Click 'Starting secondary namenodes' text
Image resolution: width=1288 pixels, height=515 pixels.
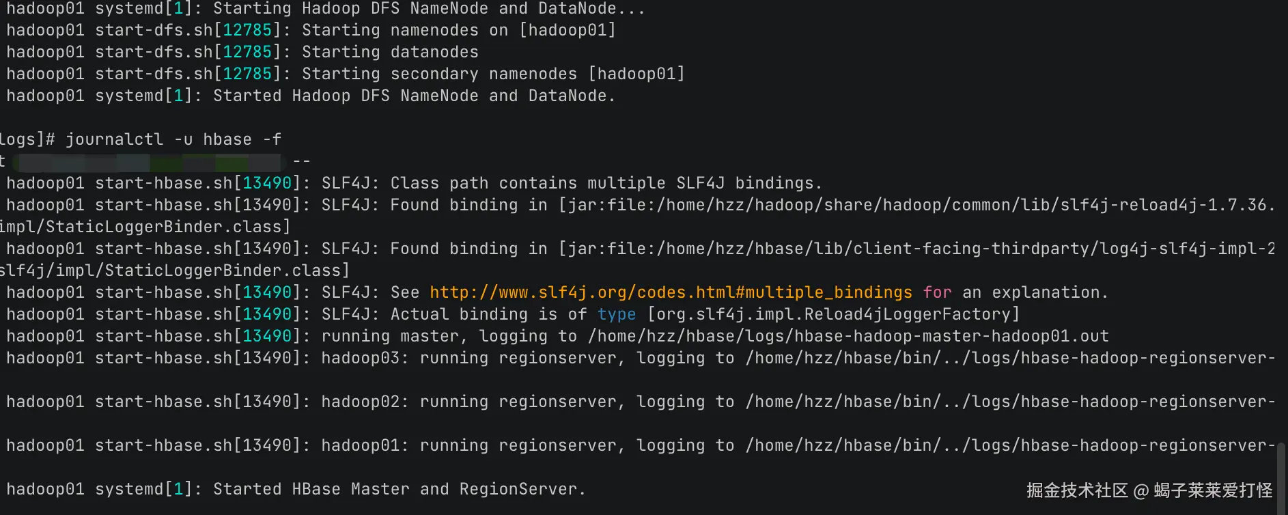tap(439, 74)
